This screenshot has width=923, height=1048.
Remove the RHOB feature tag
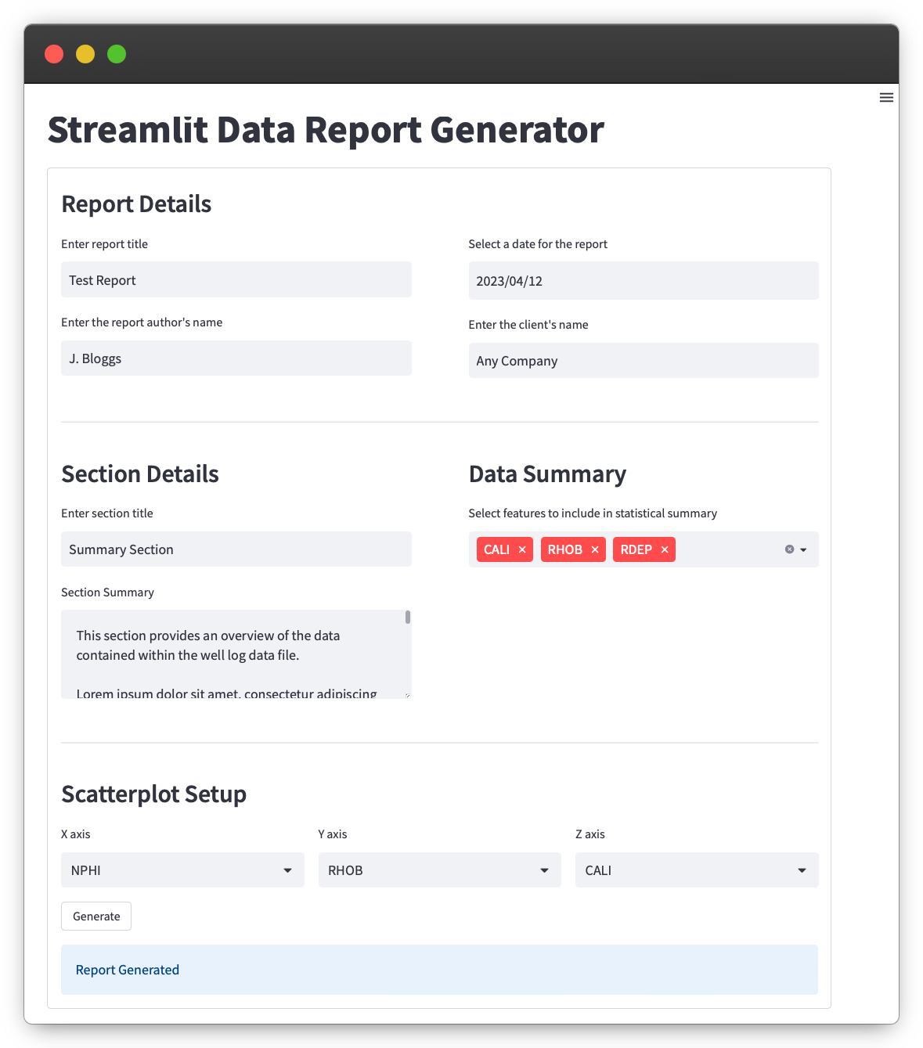click(595, 549)
